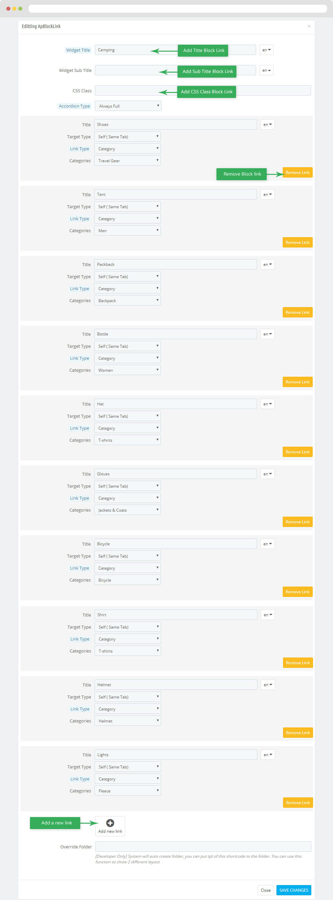
Task: Remove the Bicycle block link
Action: click(x=297, y=592)
